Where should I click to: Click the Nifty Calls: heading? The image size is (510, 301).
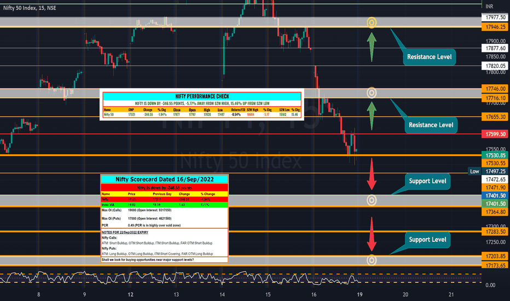(x=109, y=238)
